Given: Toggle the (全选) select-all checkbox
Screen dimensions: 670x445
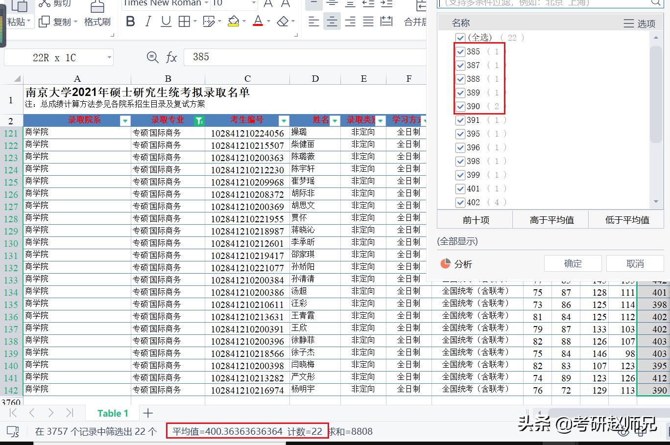Looking at the screenshot, I should (x=460, y=37).
